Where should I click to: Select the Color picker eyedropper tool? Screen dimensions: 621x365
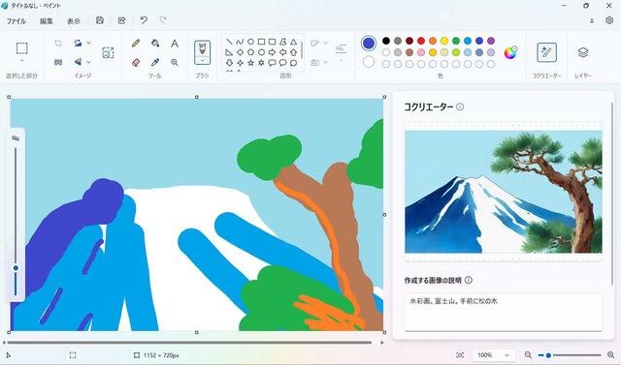pos(155,62)
